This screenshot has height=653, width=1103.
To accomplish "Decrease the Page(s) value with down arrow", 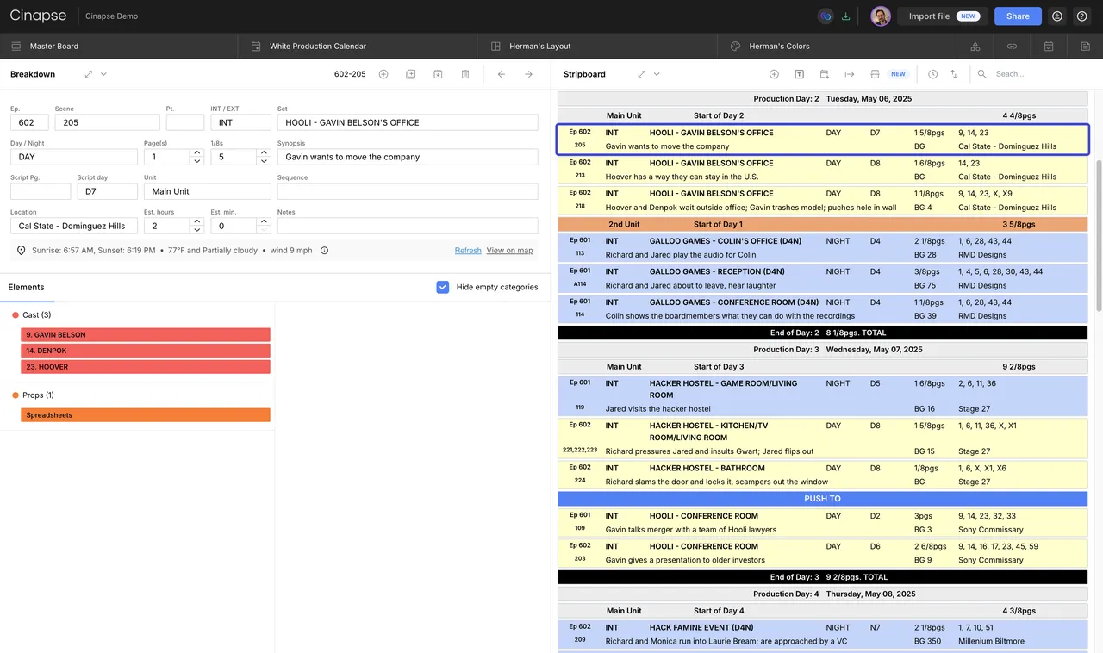I will click(x=196, y=161).
